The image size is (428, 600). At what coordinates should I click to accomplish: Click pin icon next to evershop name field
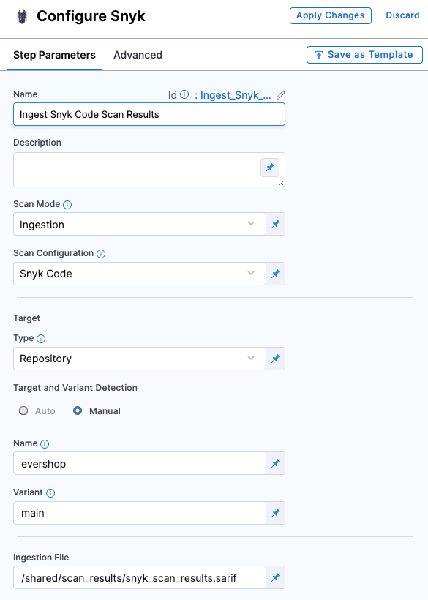click(x=275, y=463)
